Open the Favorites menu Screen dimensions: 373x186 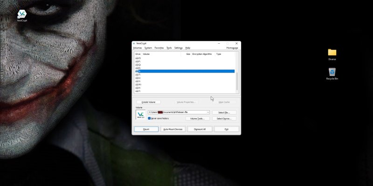coord(159,48)
